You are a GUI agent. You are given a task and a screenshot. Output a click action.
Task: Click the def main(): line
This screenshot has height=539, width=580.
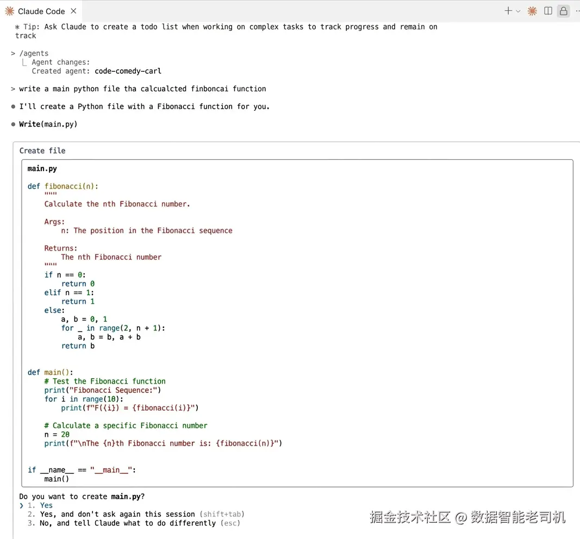pos(51,372)
